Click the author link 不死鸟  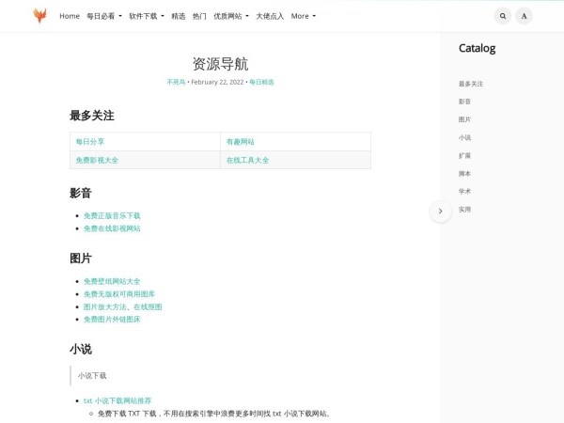pos(176,82)
